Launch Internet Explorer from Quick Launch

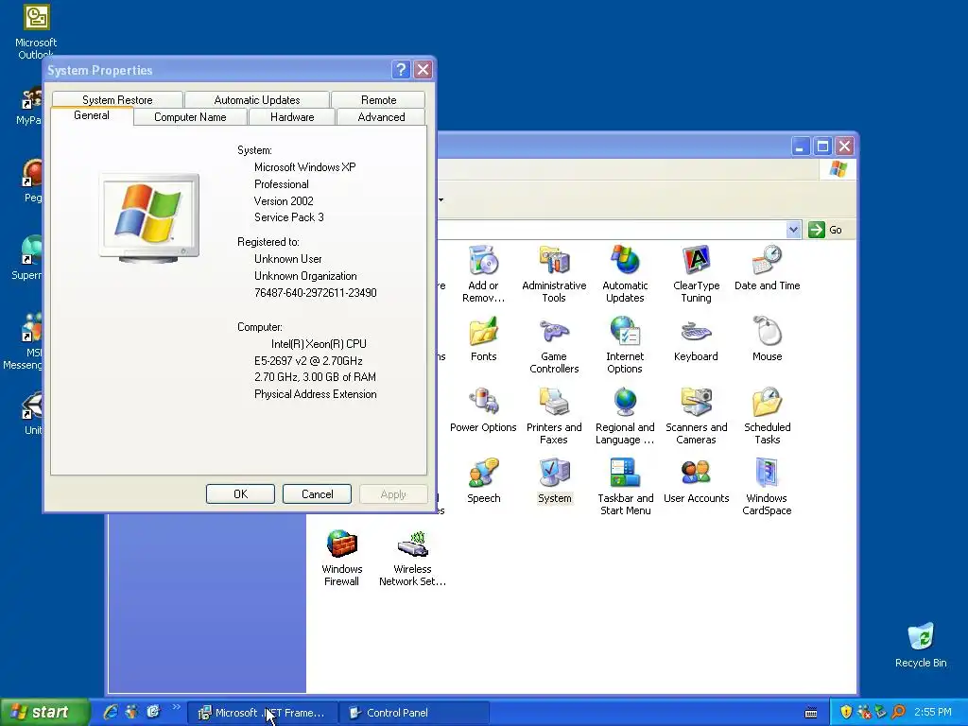click(111, 712)
